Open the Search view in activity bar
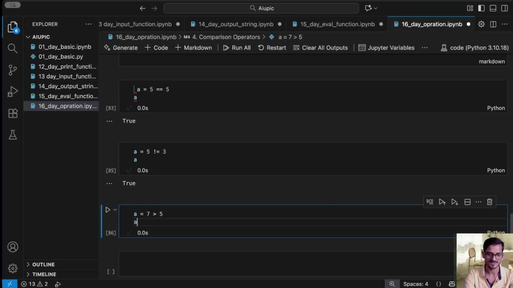 tap(13, 48)
